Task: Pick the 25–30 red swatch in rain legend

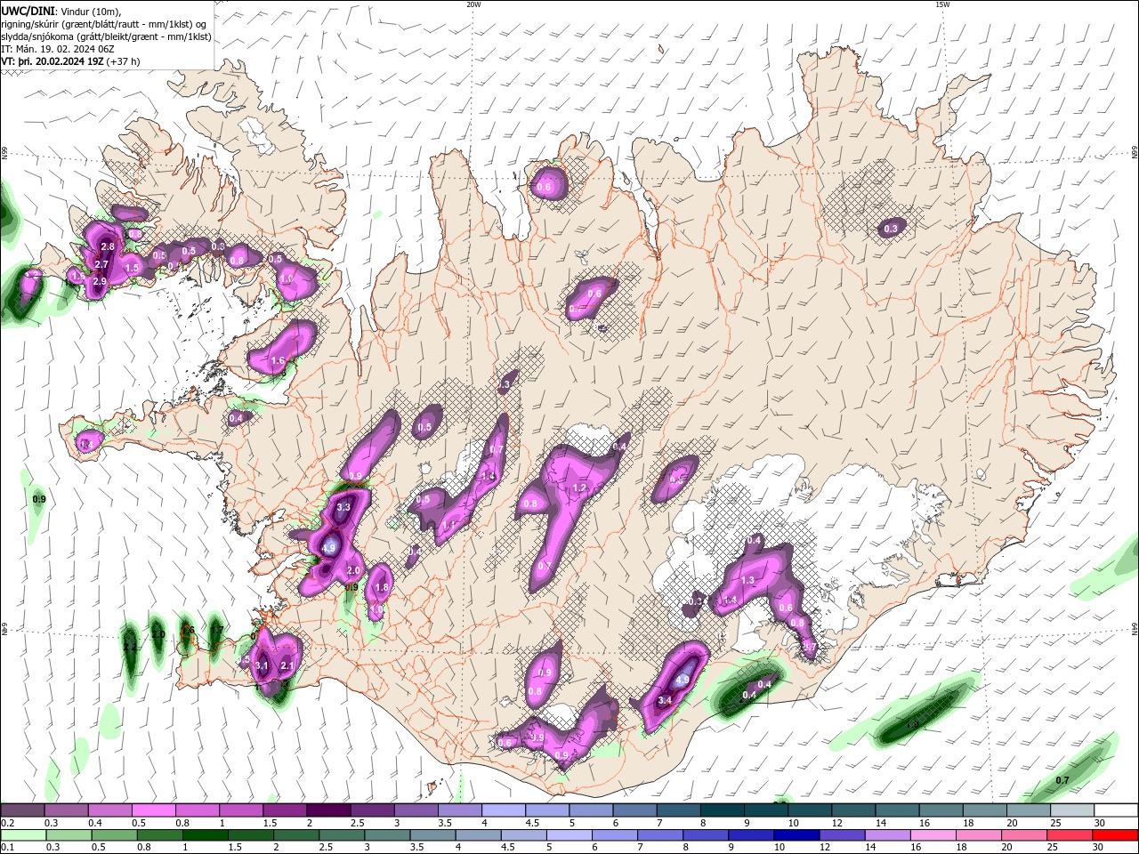Action: coord(1070,835)
